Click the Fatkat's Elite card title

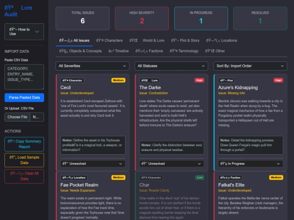pos(231,185)
